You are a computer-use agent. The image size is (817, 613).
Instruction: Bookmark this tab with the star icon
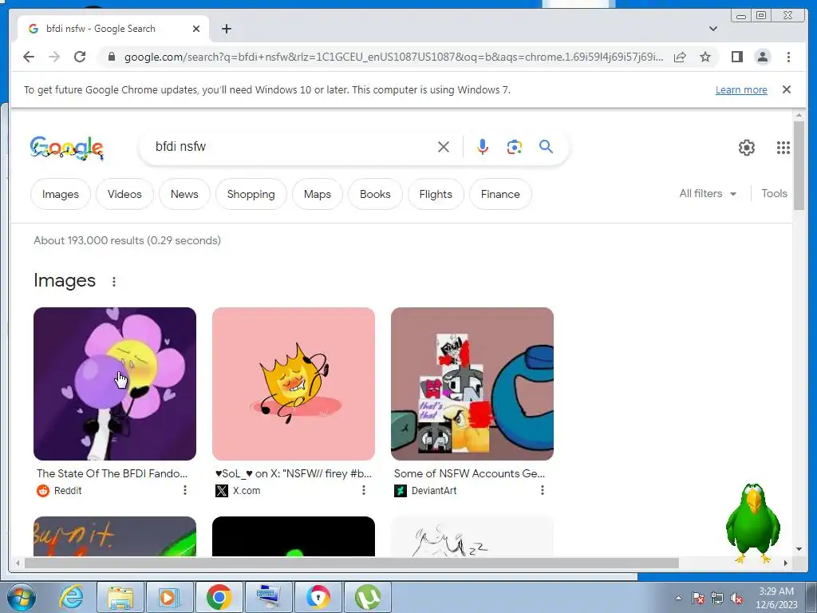(705, 57)
